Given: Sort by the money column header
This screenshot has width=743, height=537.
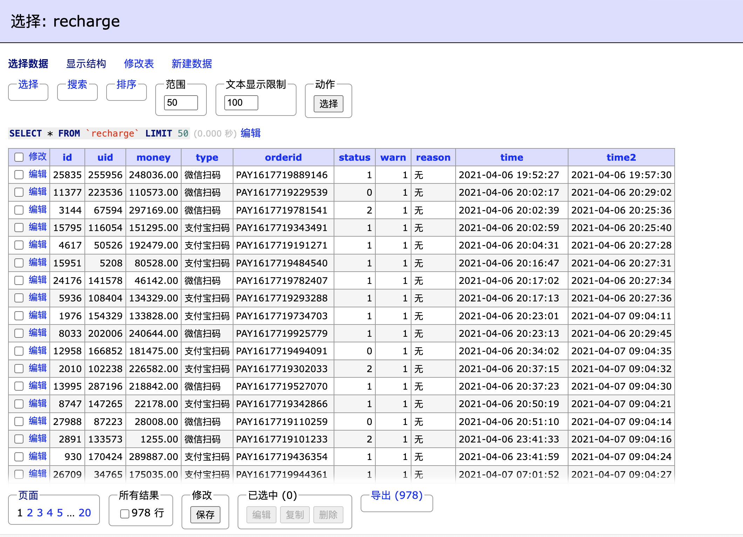Looking at the screenshot, I should tap(154, 158).
